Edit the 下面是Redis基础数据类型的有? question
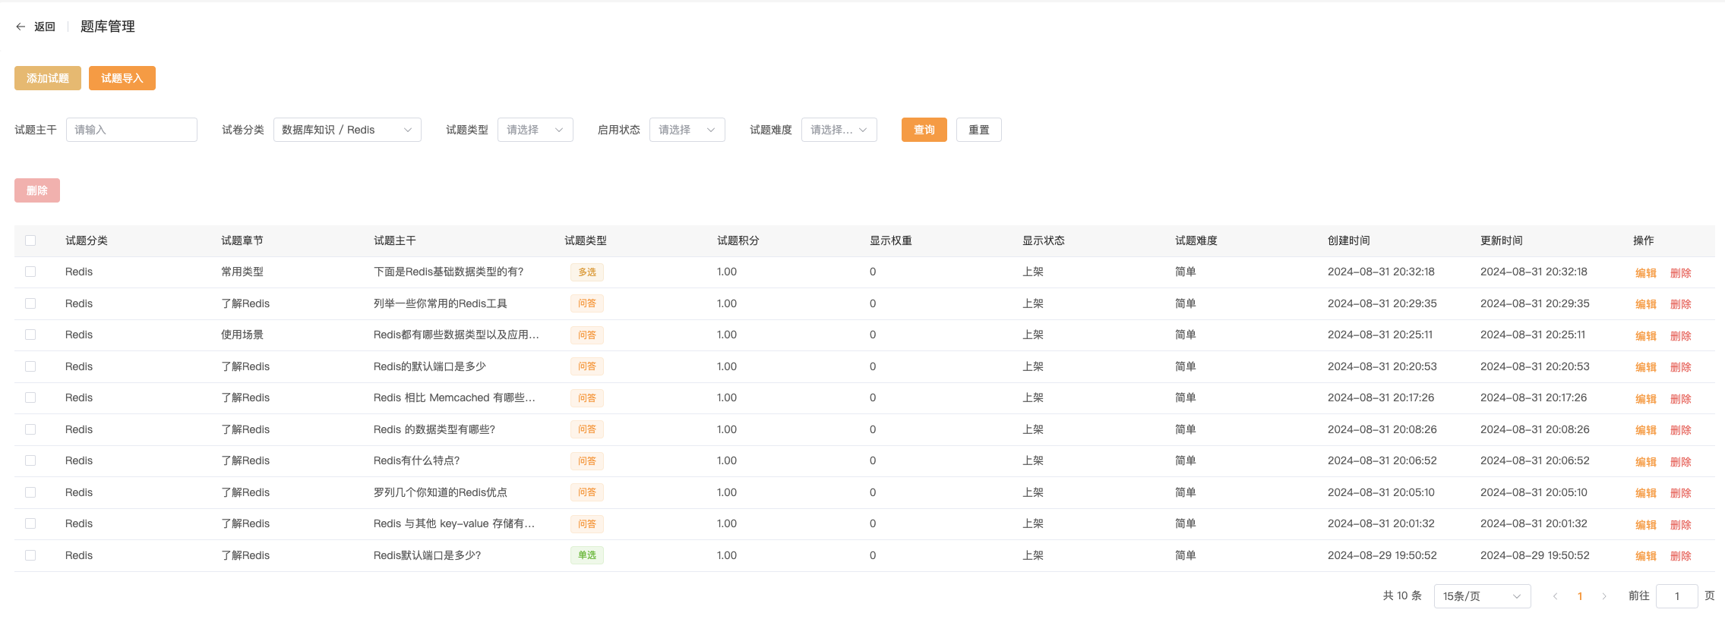The height and width of the screenshot is (619, 1725). tap(1646, 273)
